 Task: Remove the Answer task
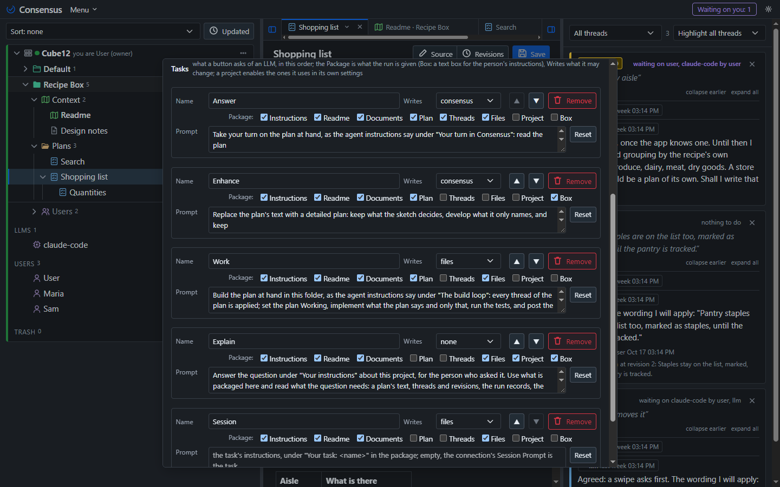click(573, 101)
